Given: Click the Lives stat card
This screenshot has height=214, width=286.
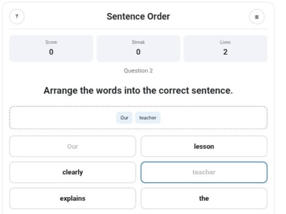Looking at the screenshot, I should [225, 48].
